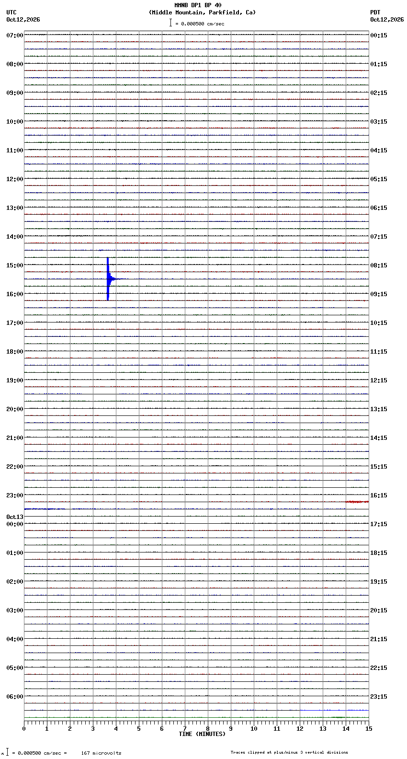The height and width of the screenshot is (759, 407).
Task: Click the 03:15 PDT time label
Action: (379, 122)
